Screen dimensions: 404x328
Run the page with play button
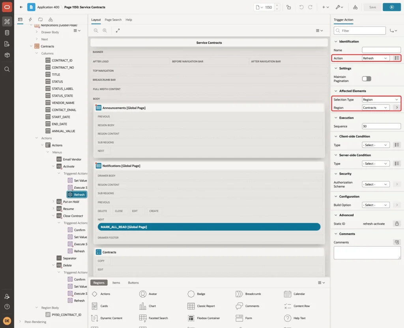tap(392, 7)
